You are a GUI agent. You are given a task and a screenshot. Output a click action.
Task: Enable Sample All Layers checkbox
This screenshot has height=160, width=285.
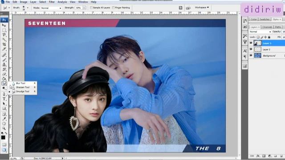pyautogui.click(x=91, y=8)
